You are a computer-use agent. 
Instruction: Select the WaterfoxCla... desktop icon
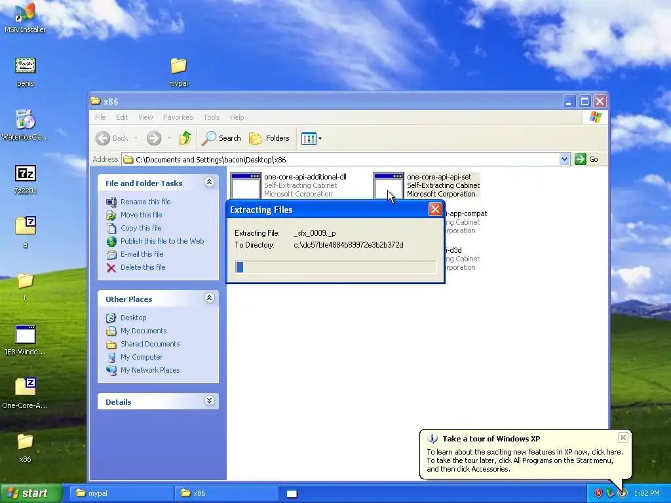coord(25,124)
